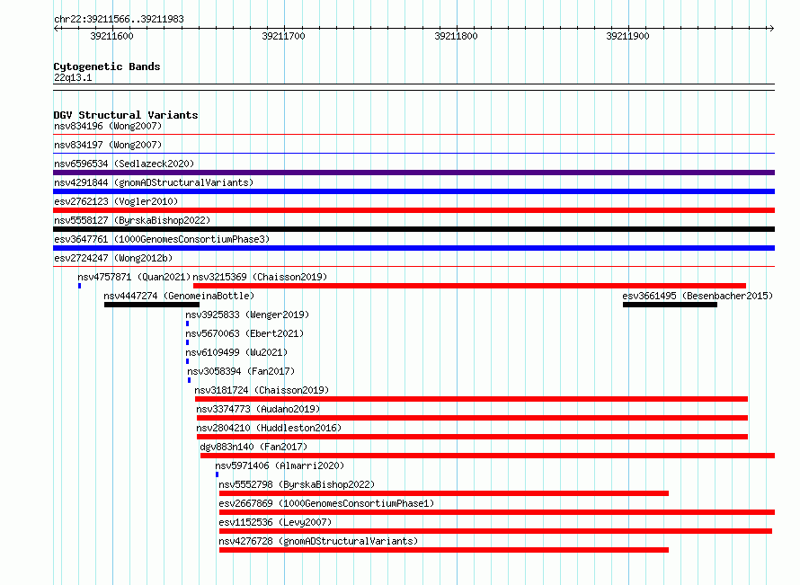Select the esv1152536 red bar
800x585 pixels.
tap(495, 531)
